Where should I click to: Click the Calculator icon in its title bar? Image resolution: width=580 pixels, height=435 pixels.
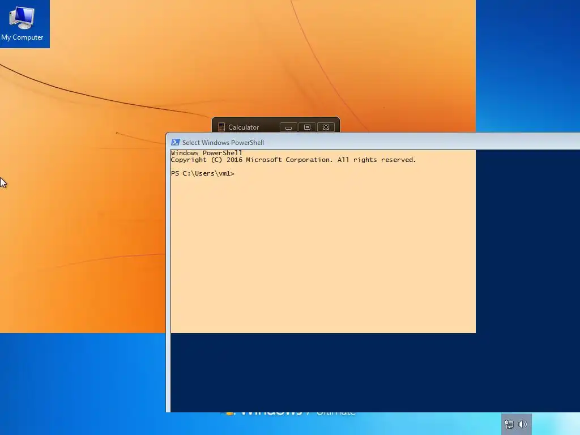pyautogui.click(x=221, y=127)
